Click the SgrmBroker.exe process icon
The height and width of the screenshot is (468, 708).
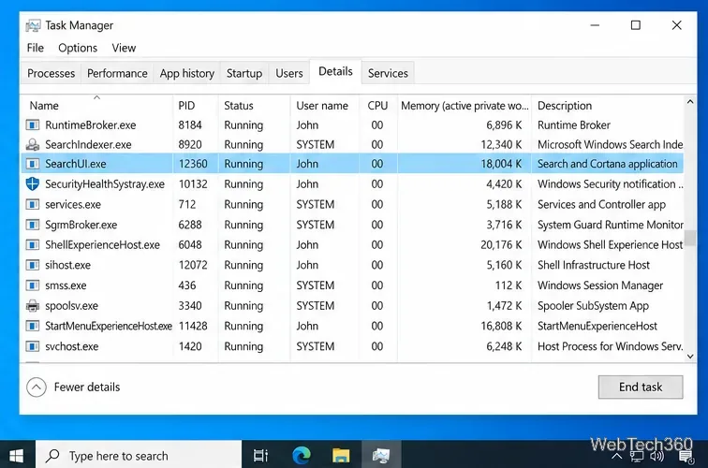point(33,225)
